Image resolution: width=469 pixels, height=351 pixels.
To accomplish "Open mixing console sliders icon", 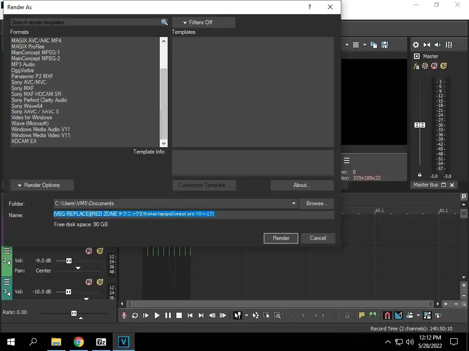I will [x=449, y=45].
